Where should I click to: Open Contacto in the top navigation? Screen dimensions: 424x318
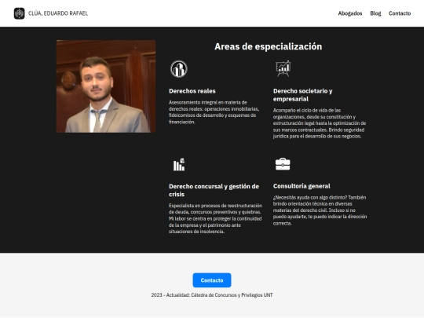400,13
